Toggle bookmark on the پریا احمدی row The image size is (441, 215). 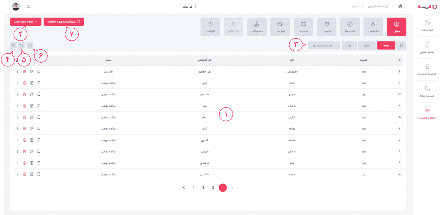pyautogui.click(x=39, y=163)
